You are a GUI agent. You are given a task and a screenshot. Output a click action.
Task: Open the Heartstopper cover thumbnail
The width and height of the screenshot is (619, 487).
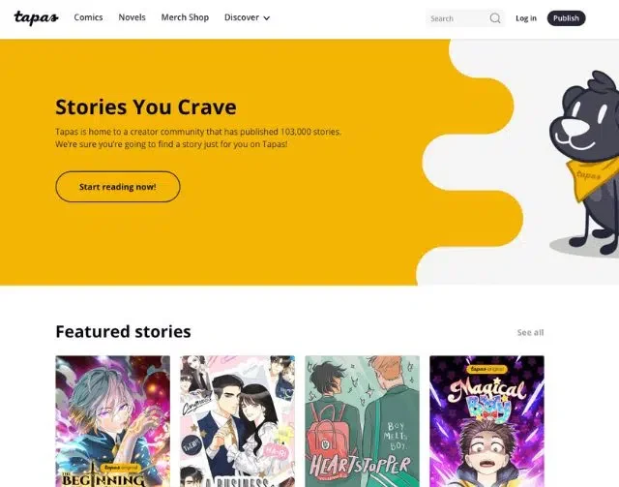[363, 421]
